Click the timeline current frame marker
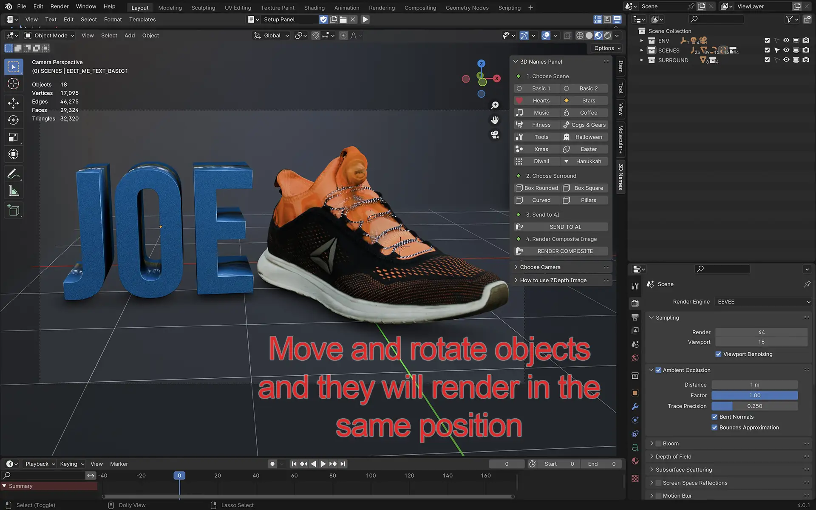Image resolution: width=816 pixels, height=510 pixels. click(179, 476)
